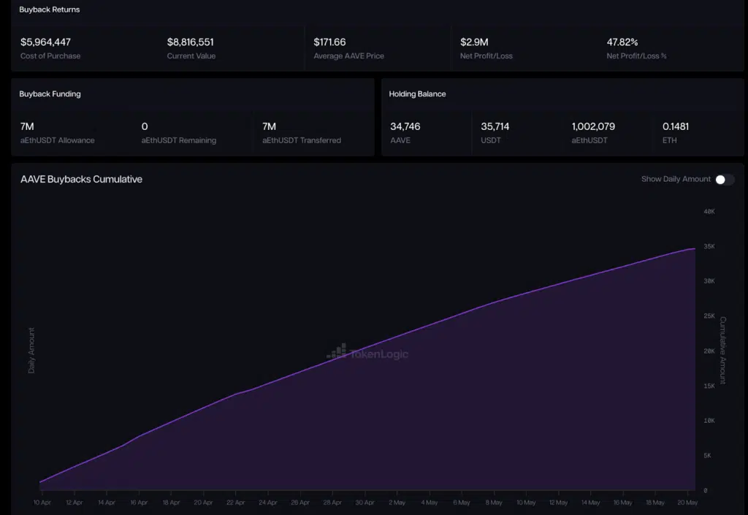The height and width of the screenshot is (515, 748).
Task: Click the AAVE Buybacks Cumulative chart title
Action: tap(81, 179)
